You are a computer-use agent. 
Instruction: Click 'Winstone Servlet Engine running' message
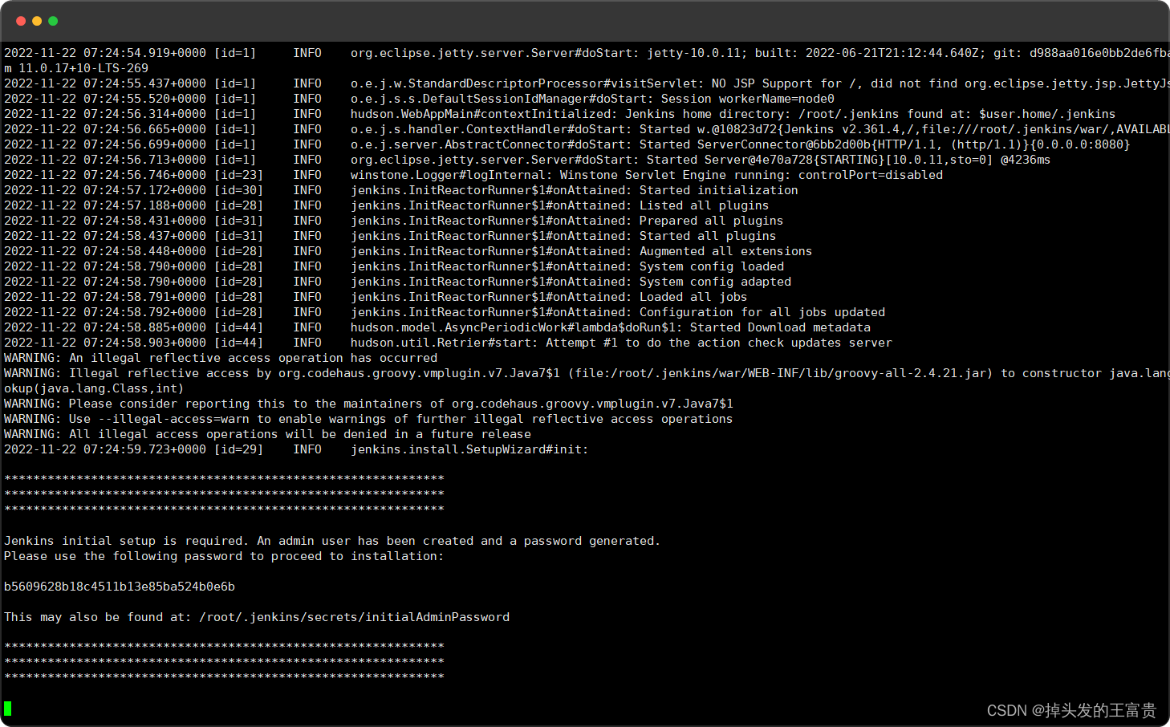(x=751, y=175)
